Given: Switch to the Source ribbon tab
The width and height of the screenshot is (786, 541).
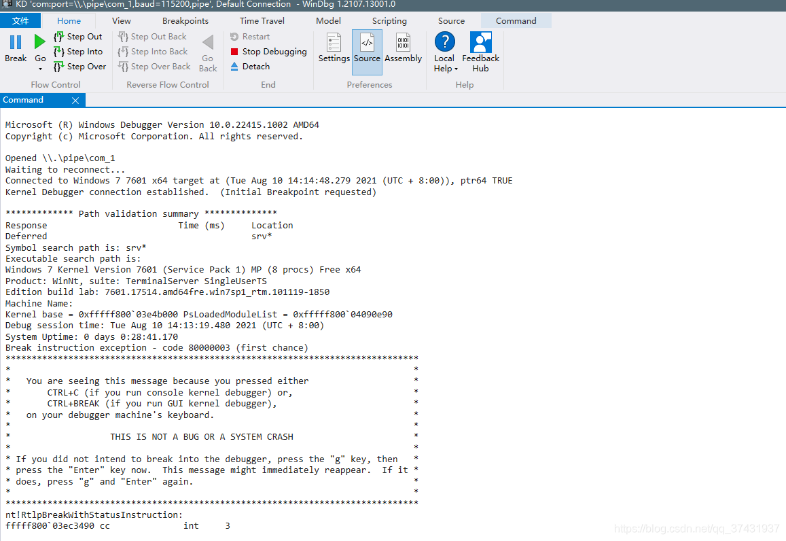Looking at the screenshot, I should click(451, 20).
